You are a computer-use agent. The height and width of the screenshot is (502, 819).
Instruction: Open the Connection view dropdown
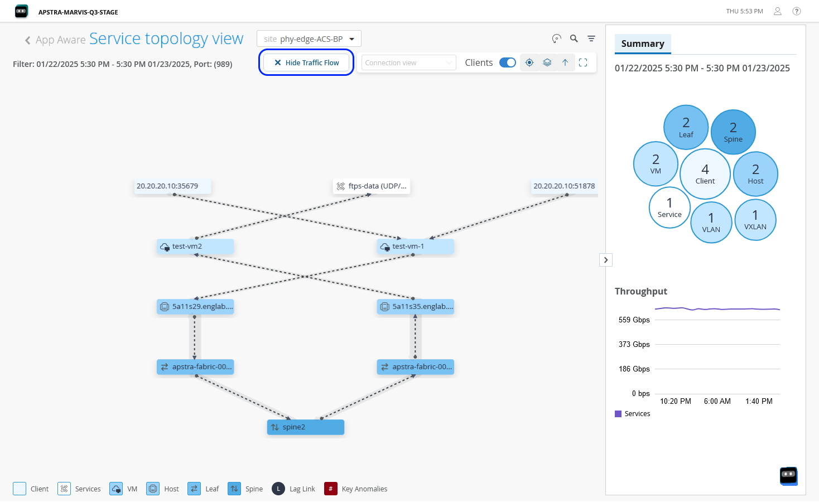click(409, 62)
